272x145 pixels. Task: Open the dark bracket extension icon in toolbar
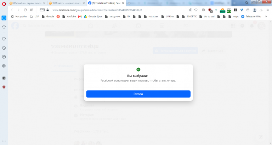pyautogui.click(x=236, y=10)
